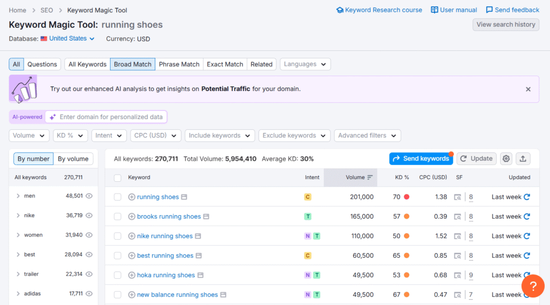Open the User manual link
Image resolution: width=550 pixels, height=305 pixels.
pyautogui.click(x=454, y=10)
